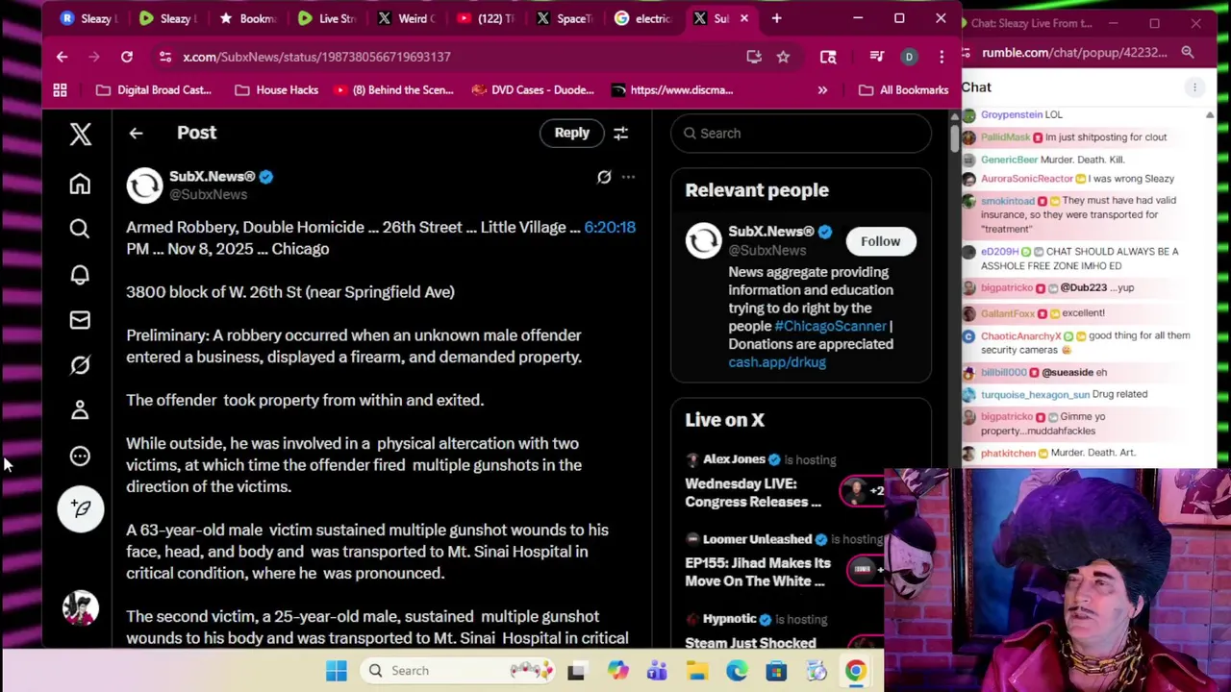
Task: Open reply filter sliders icon next to Reply
Action: coord(620,134)
